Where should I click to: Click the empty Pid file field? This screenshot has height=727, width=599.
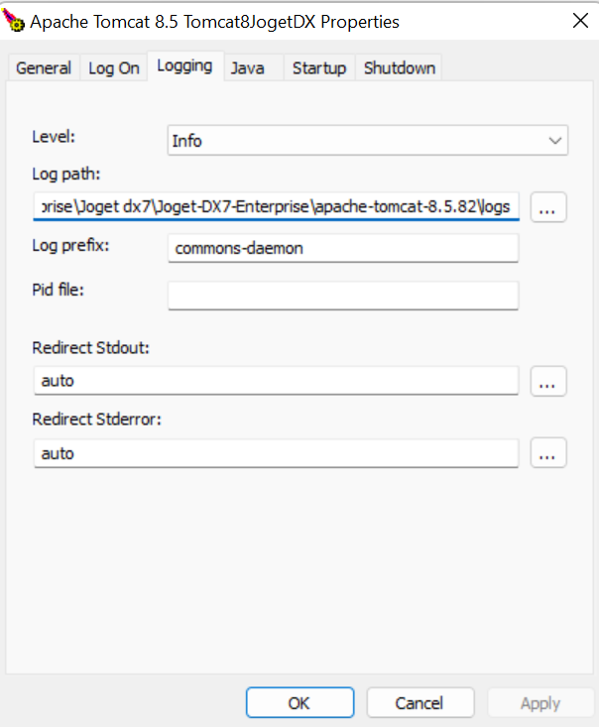point(343,295)
